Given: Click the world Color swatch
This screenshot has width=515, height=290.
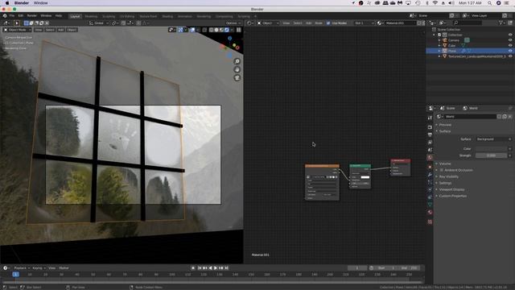Looking at the screenshot, I should [492, 149].
